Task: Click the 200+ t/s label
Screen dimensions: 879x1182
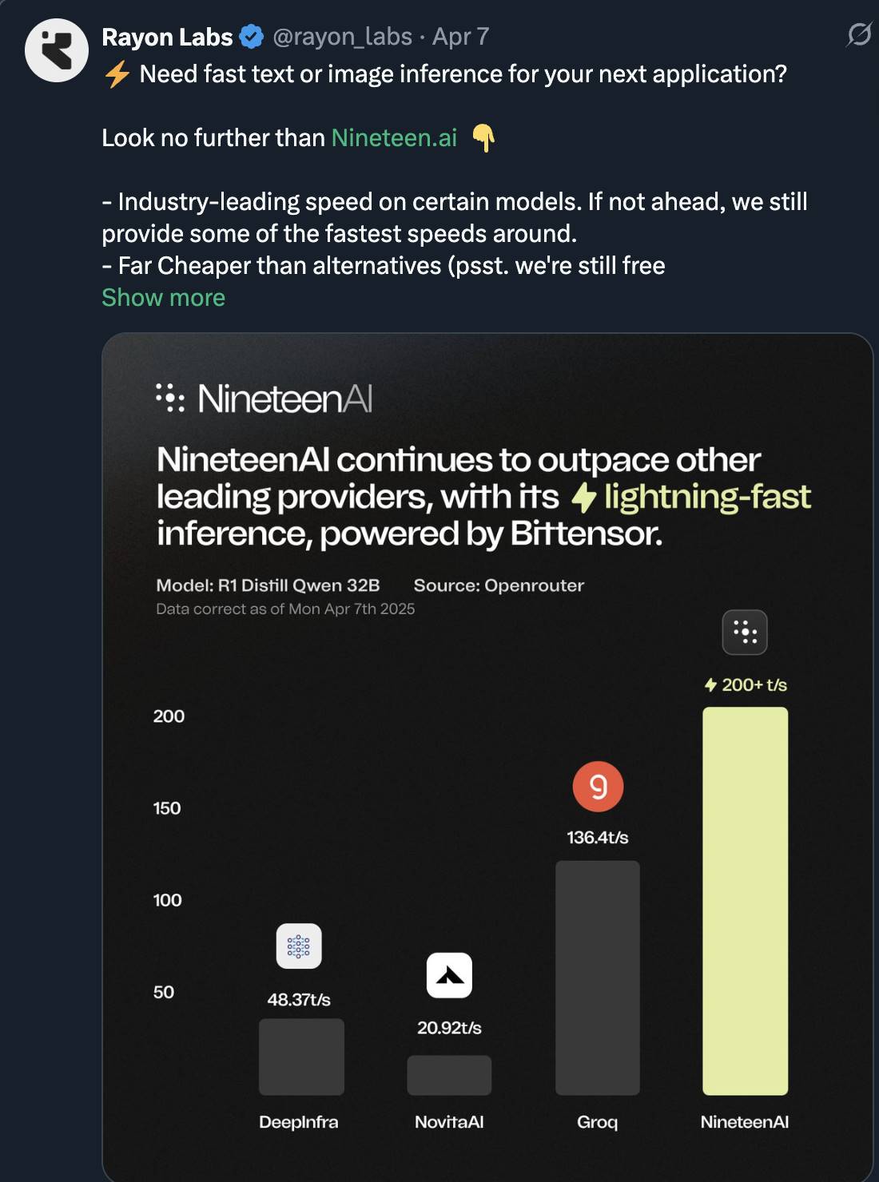Action: pyautogui.click(x=746, y=684)
